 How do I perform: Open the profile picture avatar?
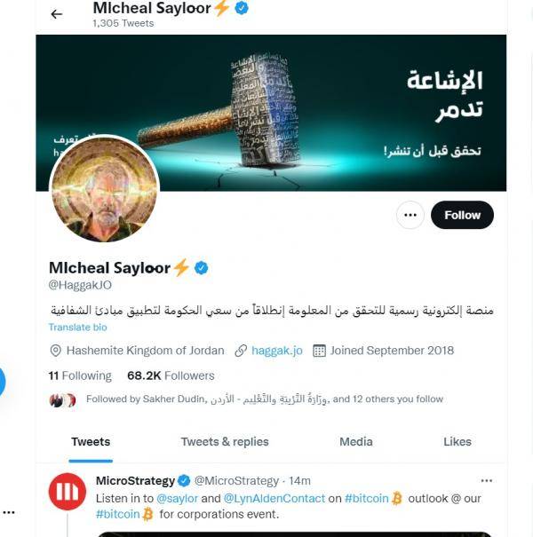tap(105, 188)
